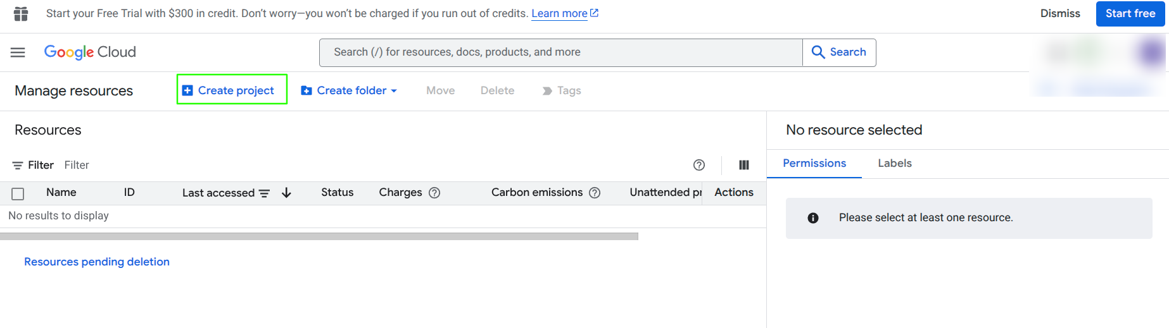Click the Google Cloud logo
Screen dimensions: 1169x328
point(90,52)
